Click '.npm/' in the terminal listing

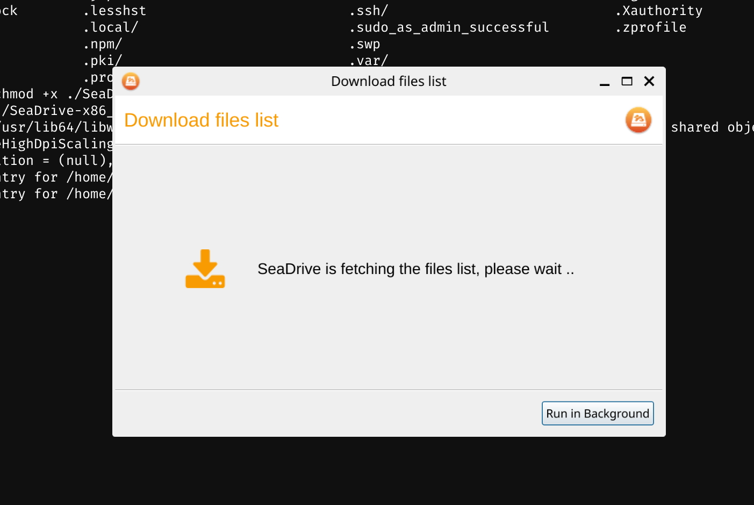tap(103, 44)
